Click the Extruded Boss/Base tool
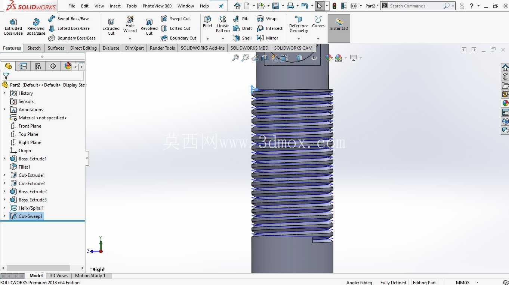 pyautogui.click(x=13, y=27)
